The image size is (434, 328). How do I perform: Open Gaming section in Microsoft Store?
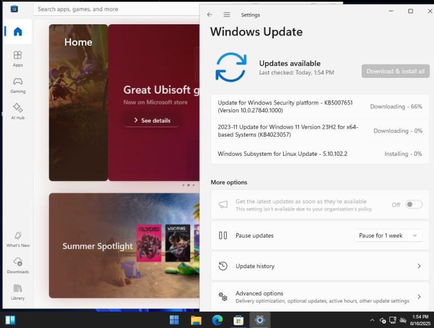pyautogui.click(x=17, y=85)
